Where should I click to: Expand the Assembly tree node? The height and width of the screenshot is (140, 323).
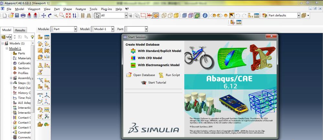coord(11,78)
